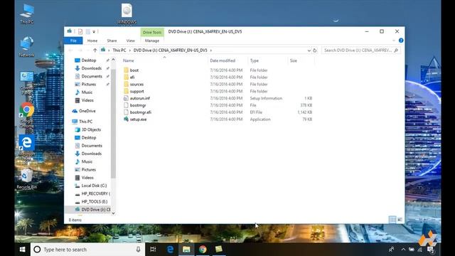Open the Action Center notifications
Viewport: 455px width, 256px height.
[x=431, y=250]
